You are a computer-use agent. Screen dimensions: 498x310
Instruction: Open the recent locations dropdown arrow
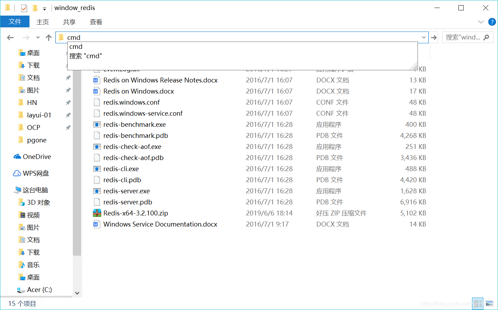point(38,37)
